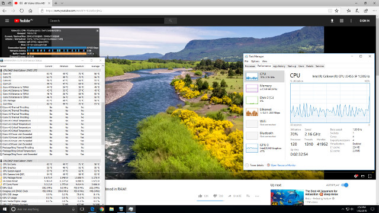The width and height of the screenshot is (379, 213).
Task: Open the YouTube guide hamburger menu
Action: point(7,21)
